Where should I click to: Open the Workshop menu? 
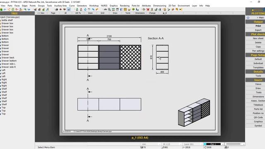[x=94, y=6]
